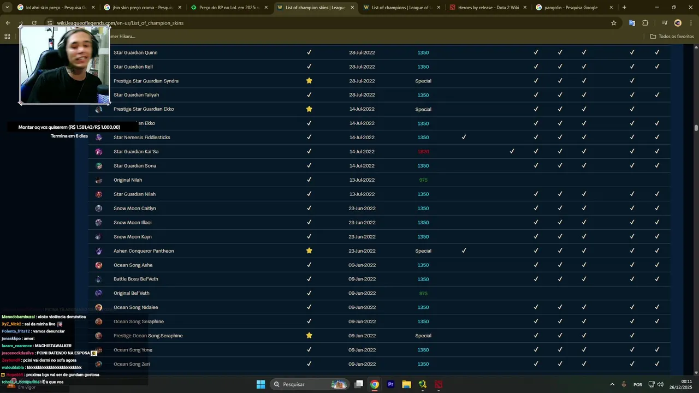
Task: Open the 'Todos os favoritos' bookmarks folder
Action: (672, 37)
